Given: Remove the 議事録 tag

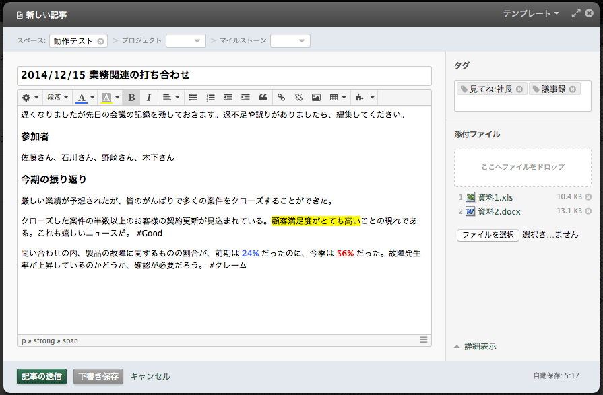Looking at the screenshot, I should point(573,89).
